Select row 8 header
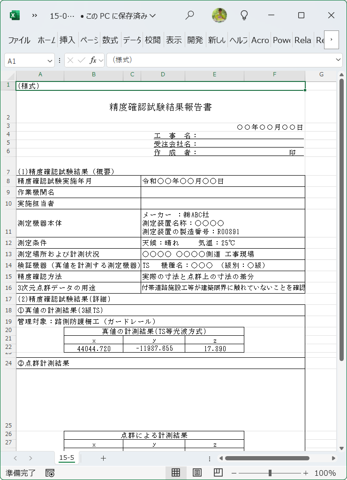The width and height of the screenshot is (347, 480). [x=8, y=181]
